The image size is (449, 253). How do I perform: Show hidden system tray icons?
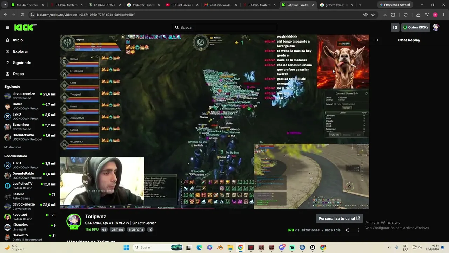click(x=390, y=247)
